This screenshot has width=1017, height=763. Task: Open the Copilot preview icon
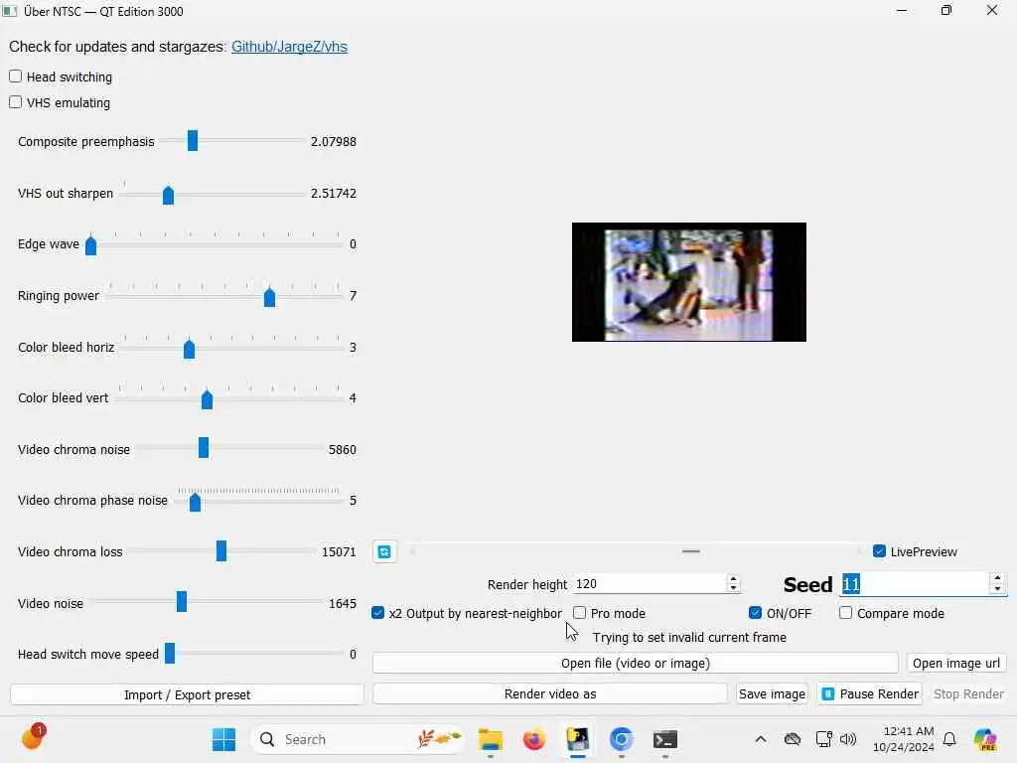[x=985, y=739]
